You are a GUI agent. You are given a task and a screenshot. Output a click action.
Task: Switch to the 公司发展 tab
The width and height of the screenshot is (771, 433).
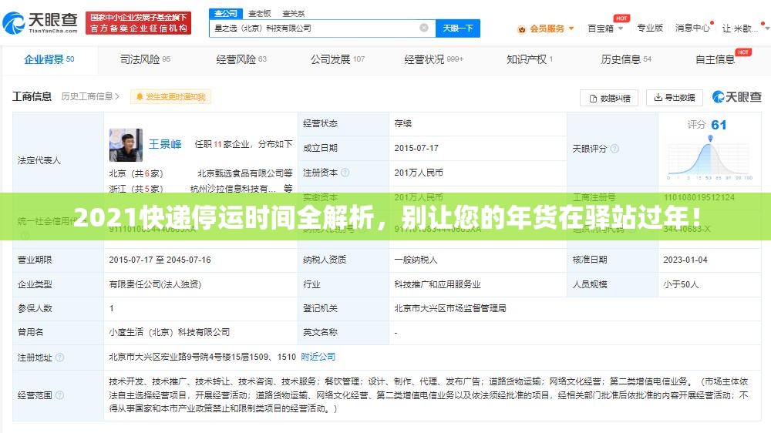point(338,59)
